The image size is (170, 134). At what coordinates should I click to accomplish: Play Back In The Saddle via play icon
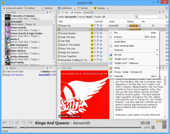95,45
